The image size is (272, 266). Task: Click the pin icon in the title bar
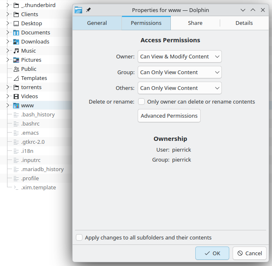pyautogui.click(x=88, y=10)
